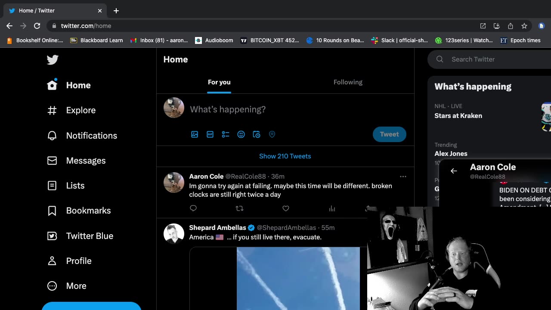Viewport: 551px width, 310px height.
Task: Go back in the browser
Action: 9,26
